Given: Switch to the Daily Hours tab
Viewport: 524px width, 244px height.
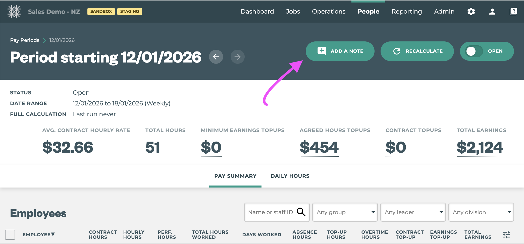Looking at the screenshot, I should pyautogui.click(x=290, y=176).
